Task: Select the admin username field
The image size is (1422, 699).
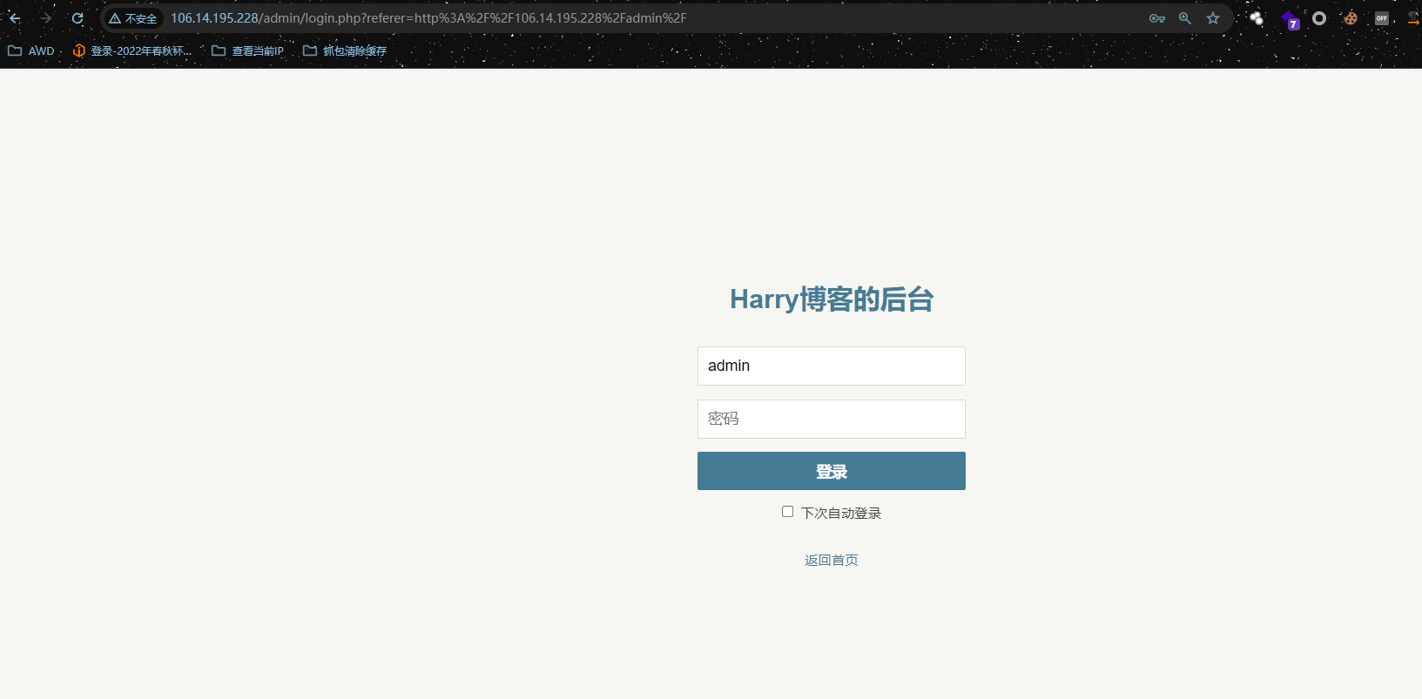Action: 832,366
